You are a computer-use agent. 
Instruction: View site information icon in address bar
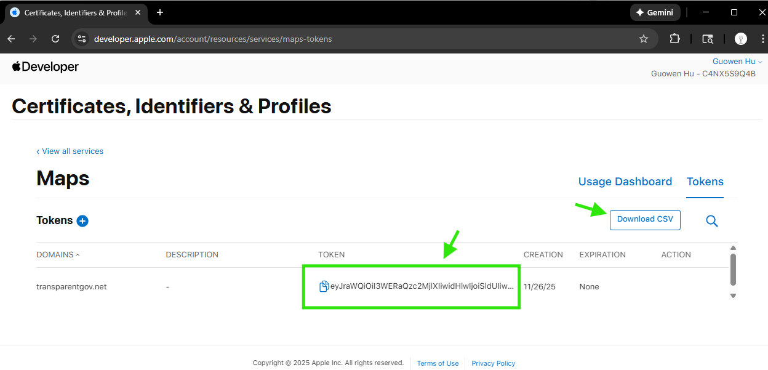click(x=81, y=39)
